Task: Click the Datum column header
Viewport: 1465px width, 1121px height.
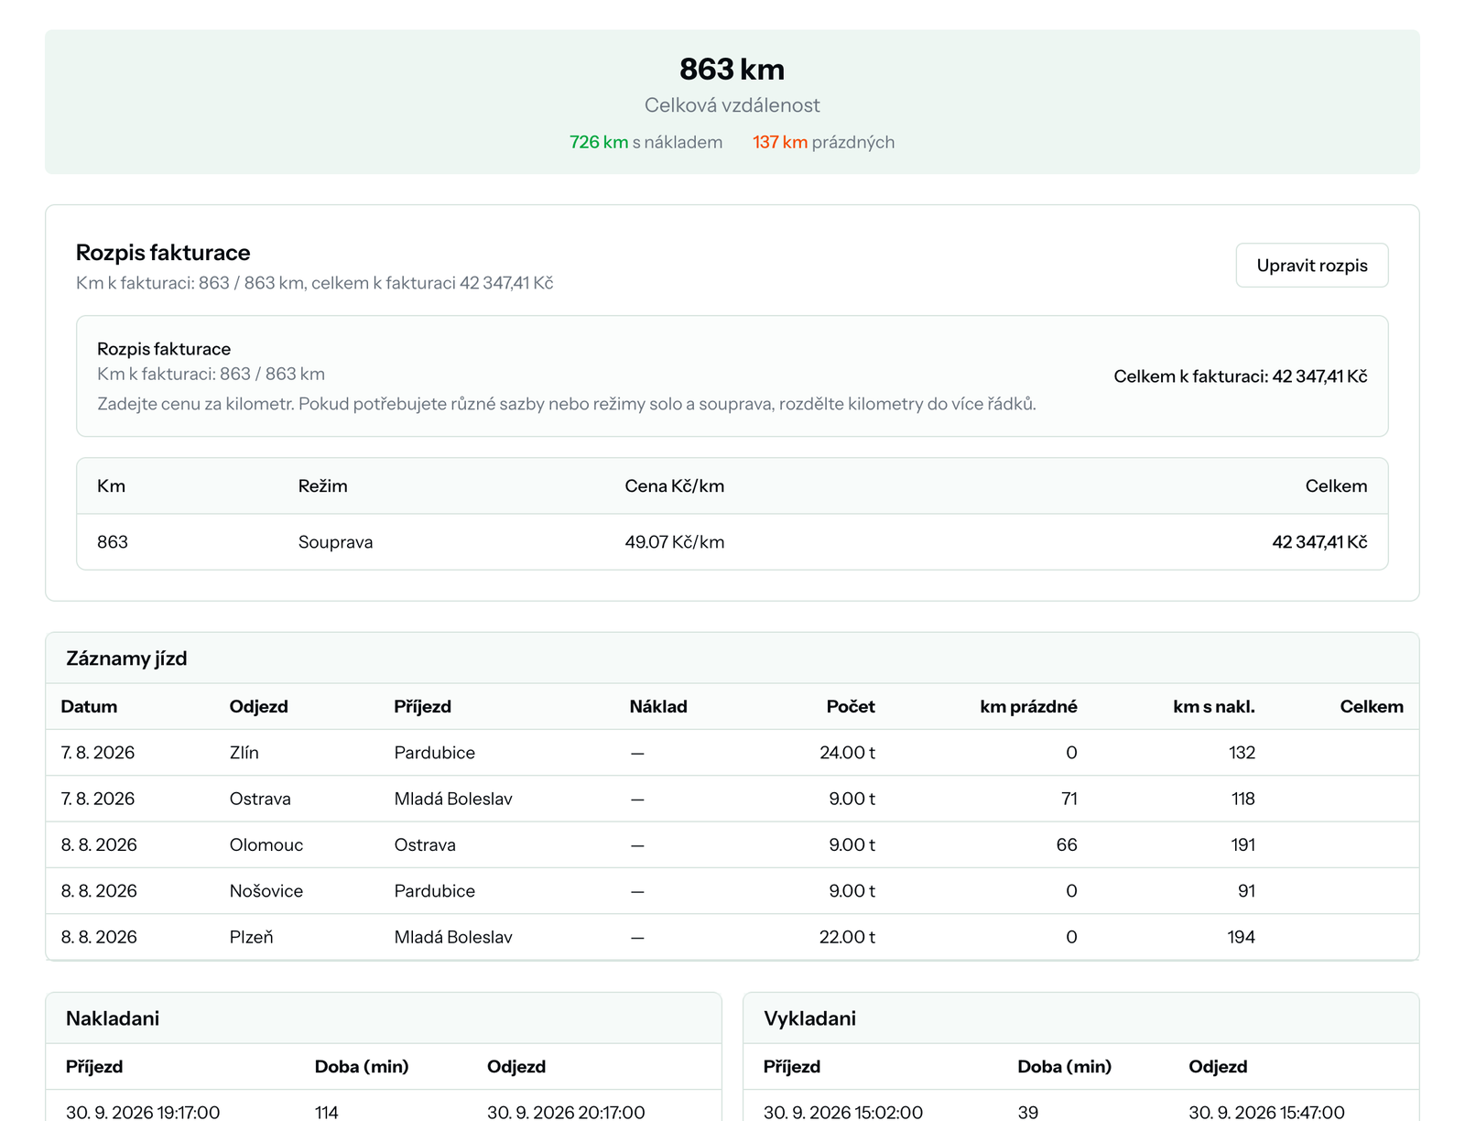Action: coord(89,706)
